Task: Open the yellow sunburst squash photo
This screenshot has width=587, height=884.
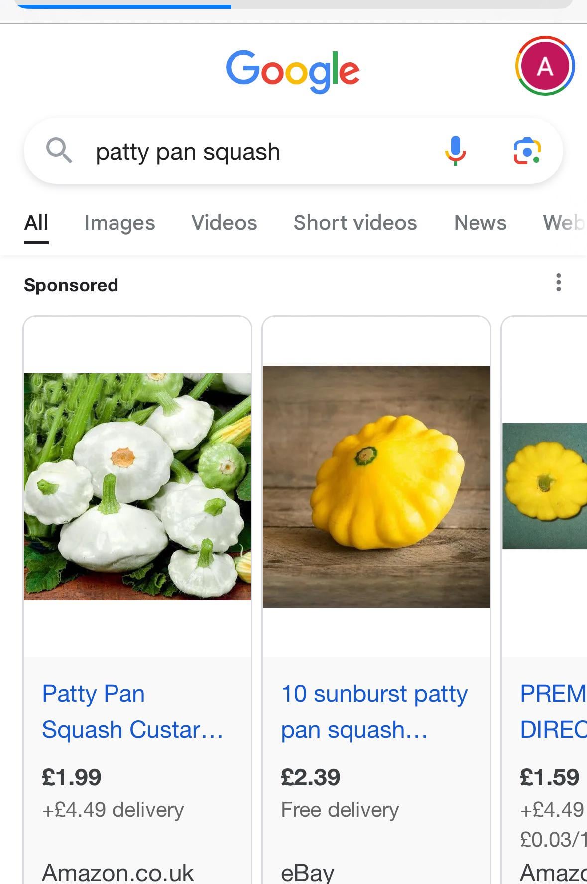Action: pos(376,486)
